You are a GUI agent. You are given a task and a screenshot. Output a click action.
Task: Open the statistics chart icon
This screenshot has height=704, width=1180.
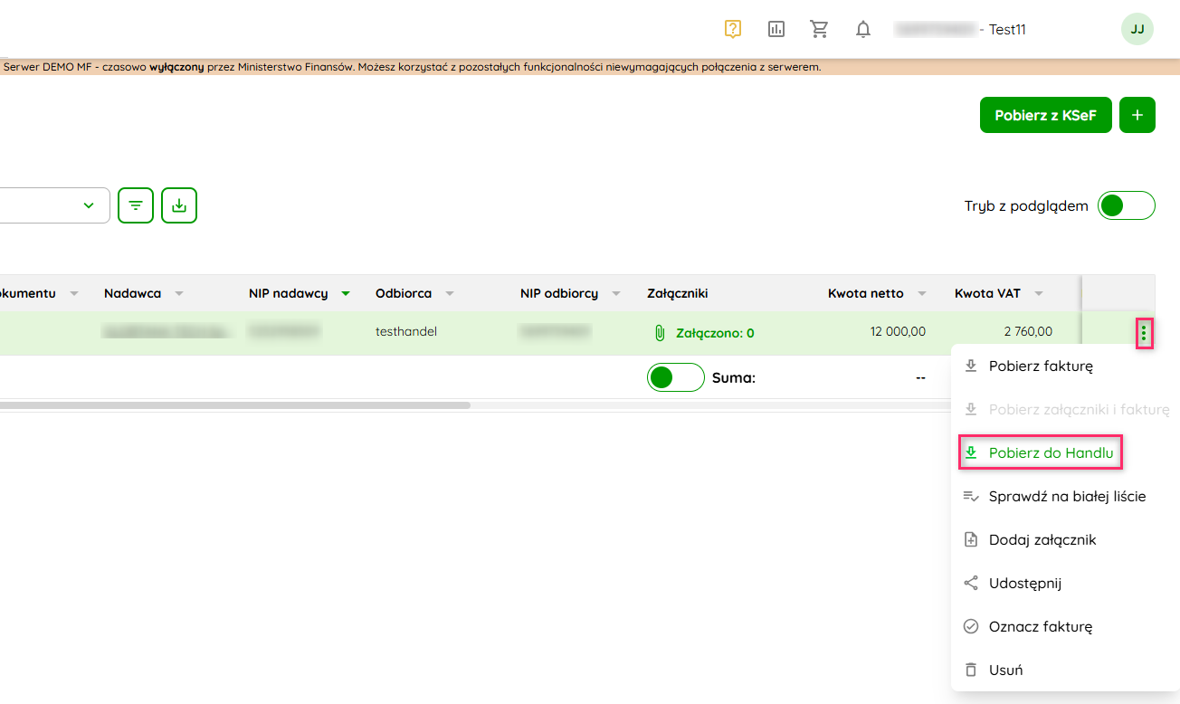(x=776, y=29)
